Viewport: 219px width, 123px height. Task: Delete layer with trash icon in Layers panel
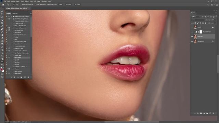tap(213, 113)
